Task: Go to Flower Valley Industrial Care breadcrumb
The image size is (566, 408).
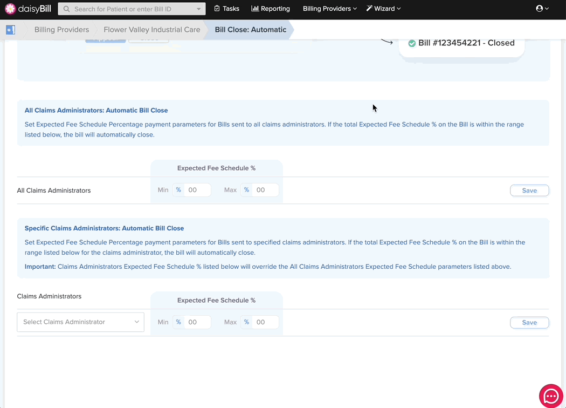Action: [x=152, y=30]
